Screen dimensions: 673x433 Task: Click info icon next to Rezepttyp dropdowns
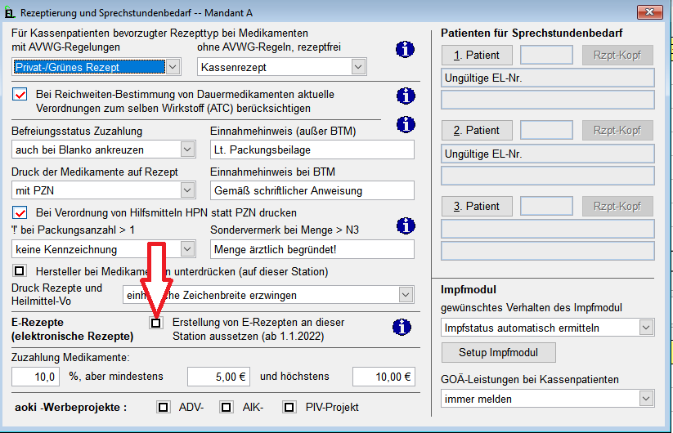coord(405,51)
